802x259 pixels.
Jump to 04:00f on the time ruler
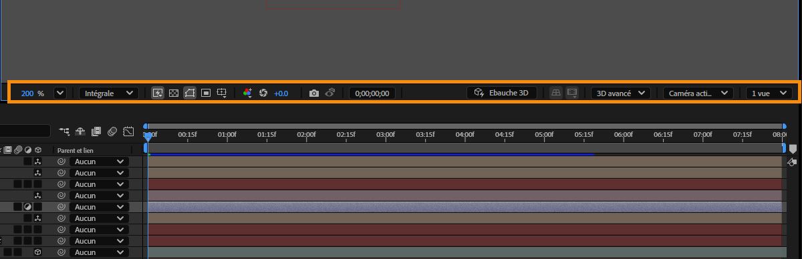click(464, 135)
